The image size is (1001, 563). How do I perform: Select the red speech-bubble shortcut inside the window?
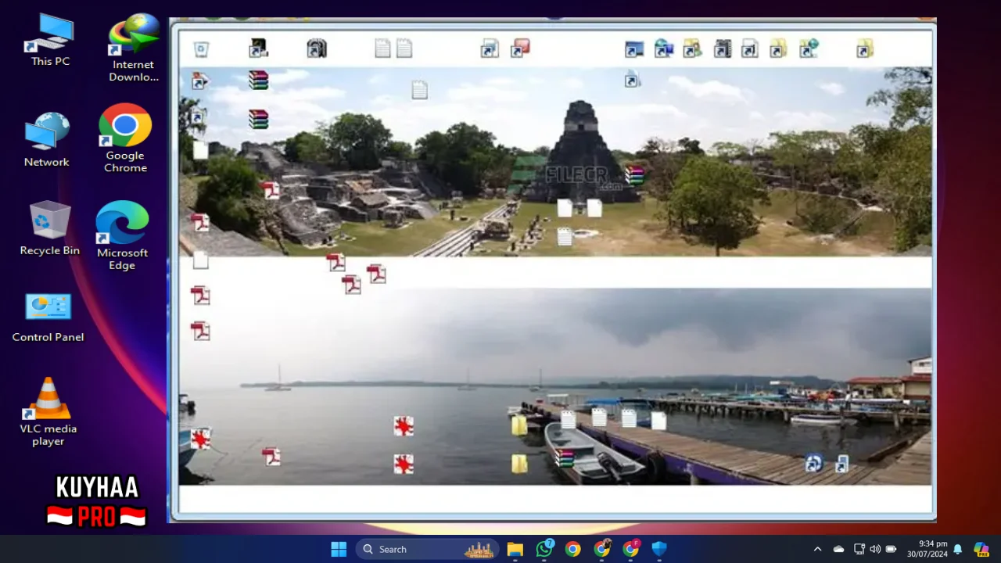click(520, 48)
